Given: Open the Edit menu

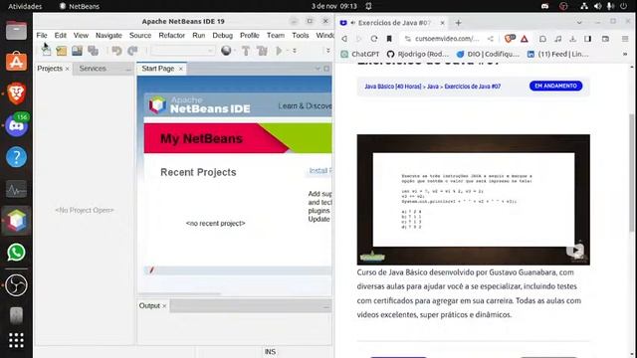Looking at the screenshot, I should (x=60, y=36).
